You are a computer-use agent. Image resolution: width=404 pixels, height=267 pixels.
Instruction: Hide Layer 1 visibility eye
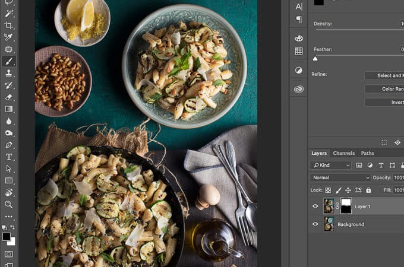315,206
